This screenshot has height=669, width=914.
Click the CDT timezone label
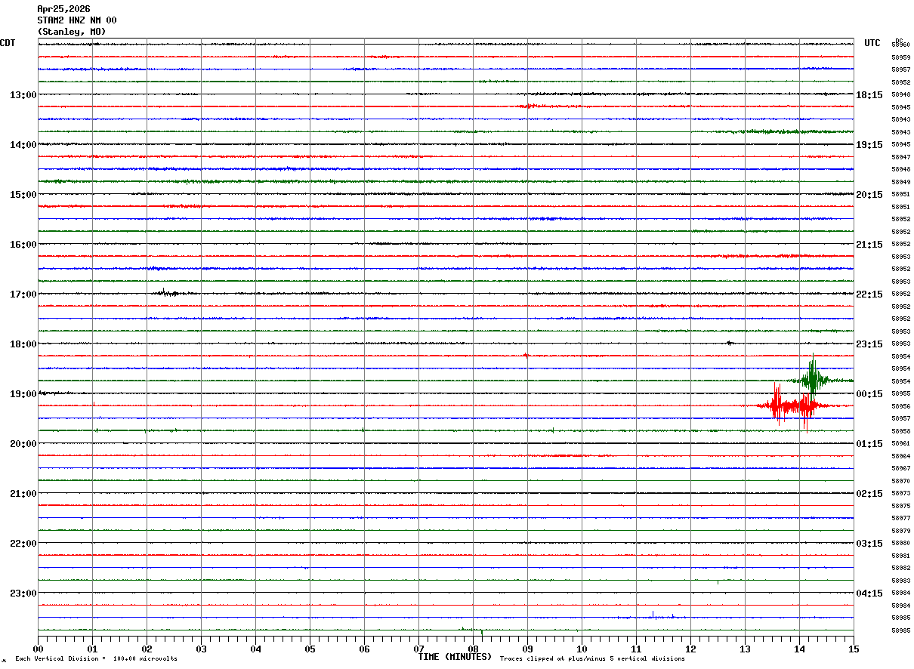click(8, 43)
